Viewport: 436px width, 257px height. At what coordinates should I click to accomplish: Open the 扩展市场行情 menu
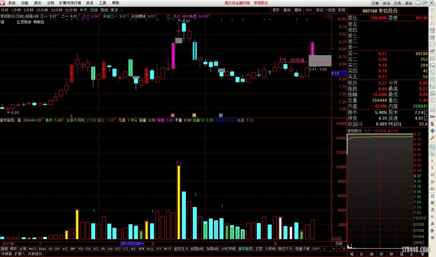[x=70, y=3]
